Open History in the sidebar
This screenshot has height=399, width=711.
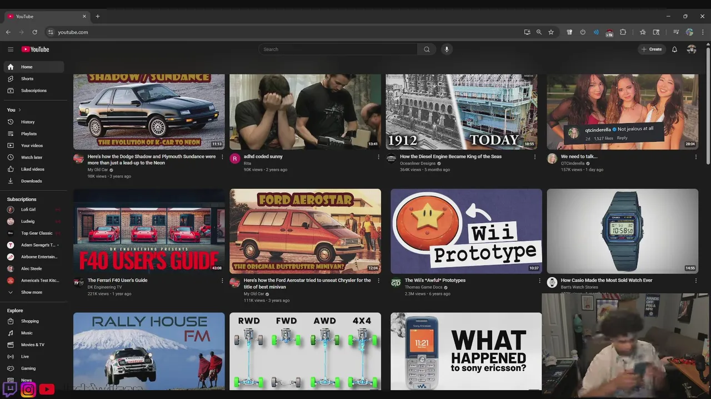[x=33, y=122]
